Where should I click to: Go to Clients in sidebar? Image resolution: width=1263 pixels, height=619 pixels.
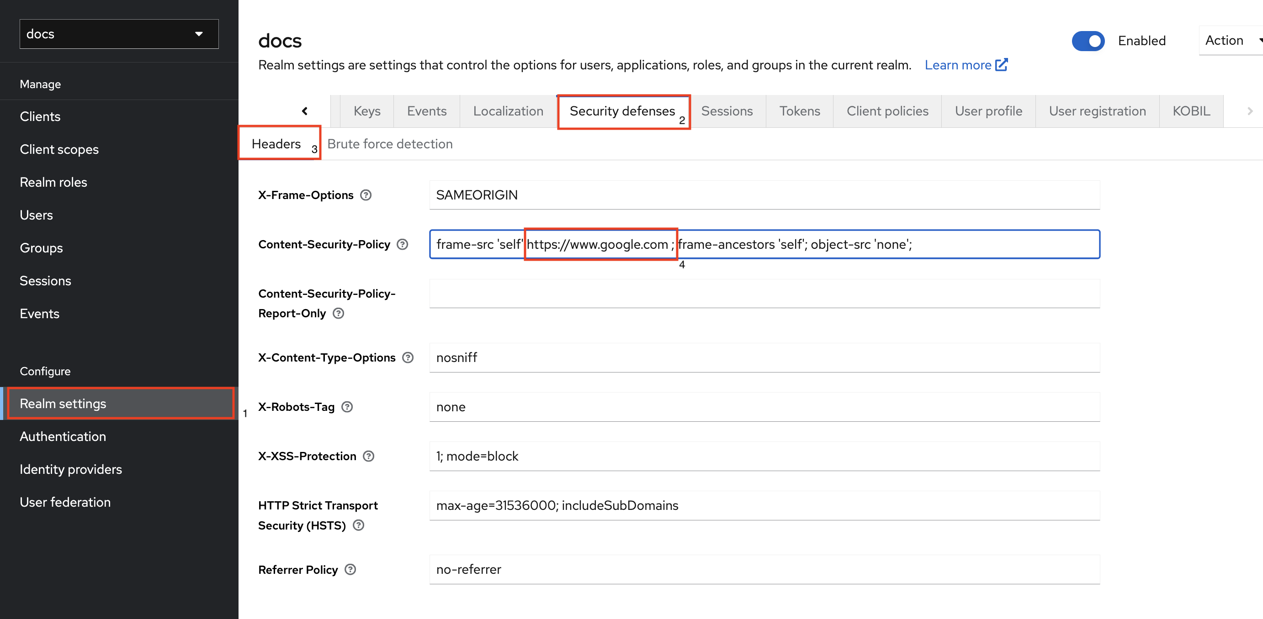pos(119,116)
